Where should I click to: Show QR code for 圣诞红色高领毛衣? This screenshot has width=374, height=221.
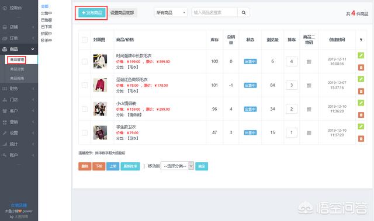309,85
